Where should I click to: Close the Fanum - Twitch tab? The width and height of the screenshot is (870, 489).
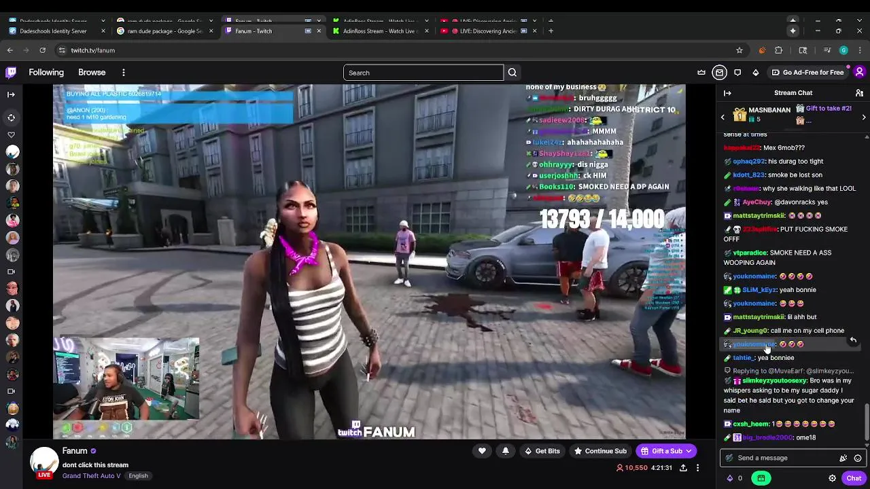(x=319, y=31)
